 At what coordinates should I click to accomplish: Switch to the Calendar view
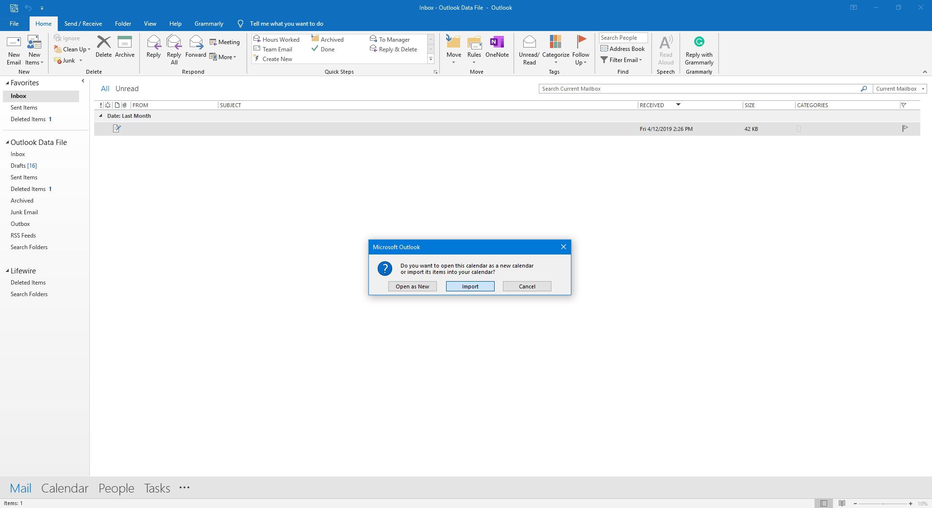pos(65,488)
